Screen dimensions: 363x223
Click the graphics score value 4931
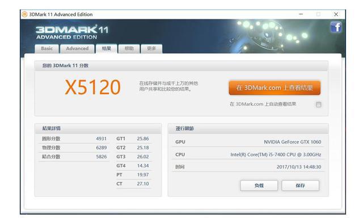coord(101,138)
